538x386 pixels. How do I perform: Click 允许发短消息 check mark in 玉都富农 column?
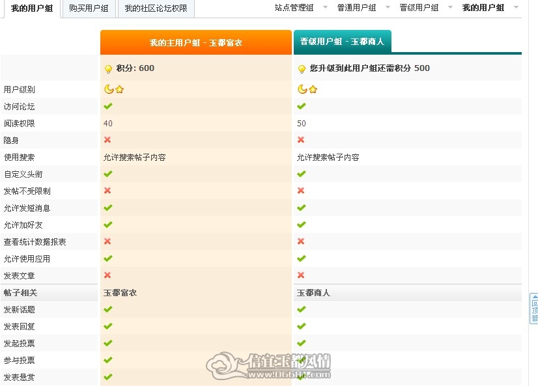pyautogui.click(x=108, y=208)
